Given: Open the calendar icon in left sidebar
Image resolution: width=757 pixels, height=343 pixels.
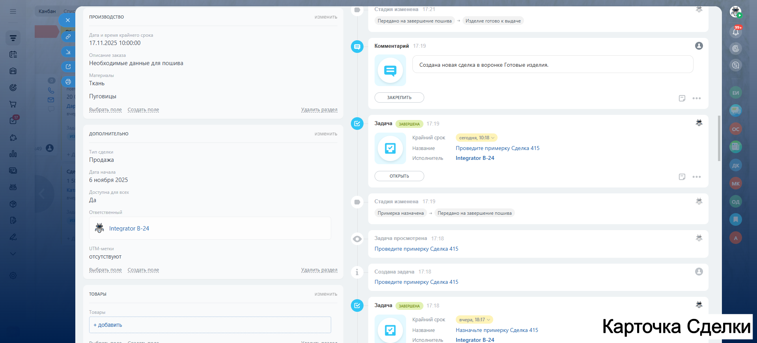Looking at the screenshot, I should pos(13,54).
